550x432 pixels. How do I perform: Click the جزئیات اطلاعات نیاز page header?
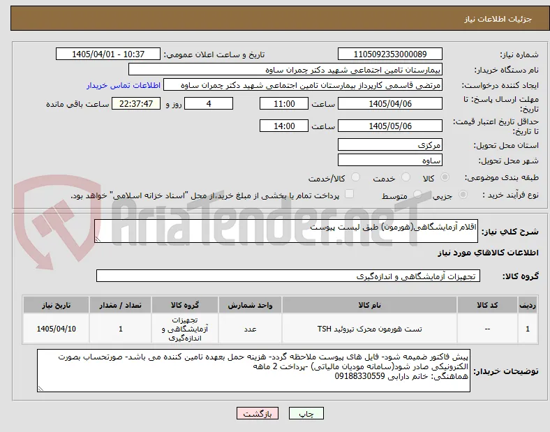498,19
